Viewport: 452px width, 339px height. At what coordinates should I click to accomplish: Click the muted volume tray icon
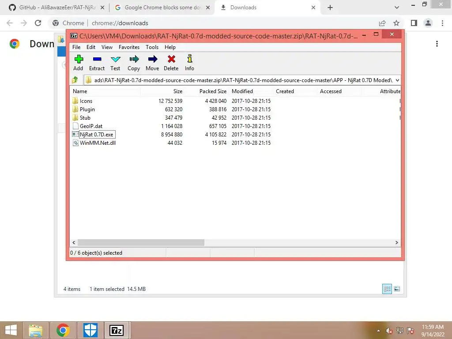tap(389, 331)
